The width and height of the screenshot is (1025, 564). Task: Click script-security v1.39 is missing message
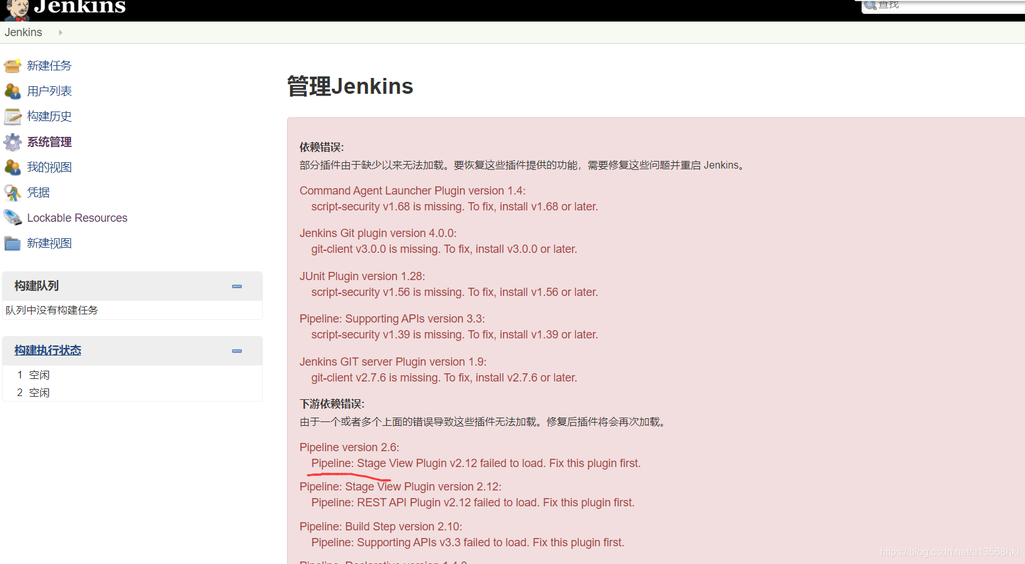pos(455,335)
